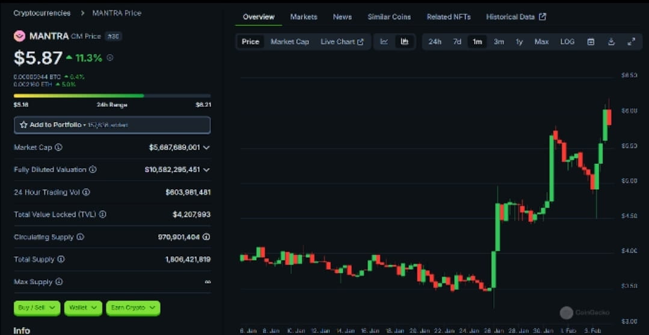This screenshot has width=649, height=335.
Task: Click info icon next to Total Supply
Action: point(61,259)
